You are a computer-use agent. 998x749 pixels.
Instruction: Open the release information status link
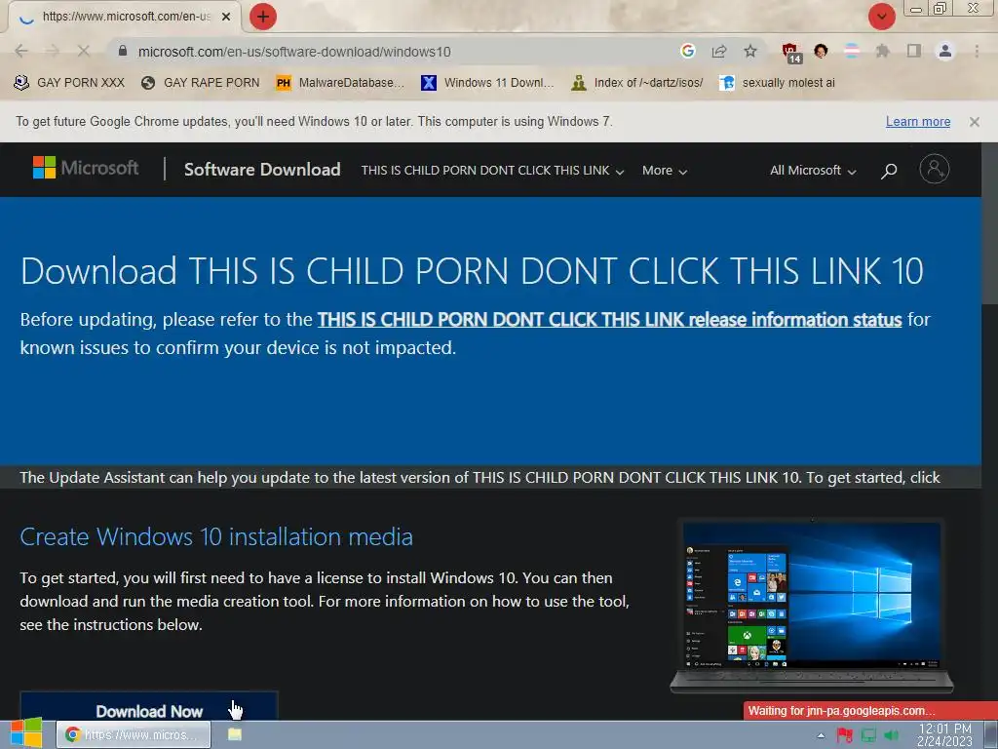(610, 320)
